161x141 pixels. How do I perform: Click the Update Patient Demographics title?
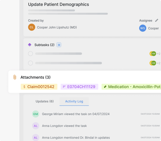tap(58, 5)
